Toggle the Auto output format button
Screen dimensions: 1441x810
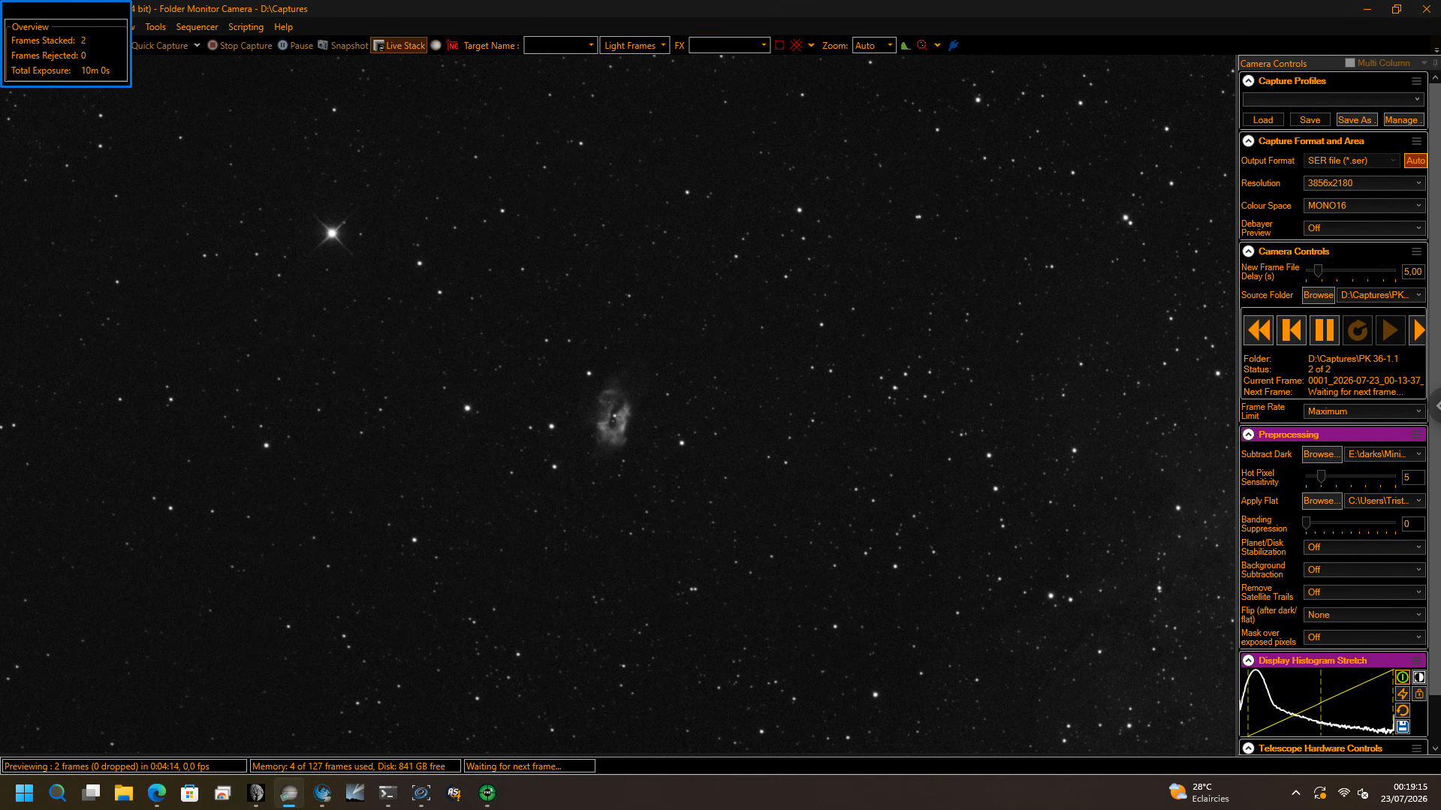[x=1415, y=161]
